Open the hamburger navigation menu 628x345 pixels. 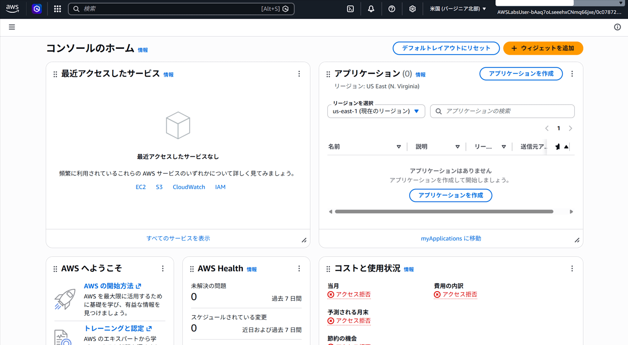tap(12, 27)
